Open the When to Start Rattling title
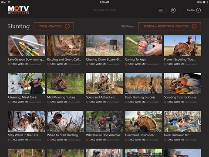This screenshot has width=209, height=157. 62,135
